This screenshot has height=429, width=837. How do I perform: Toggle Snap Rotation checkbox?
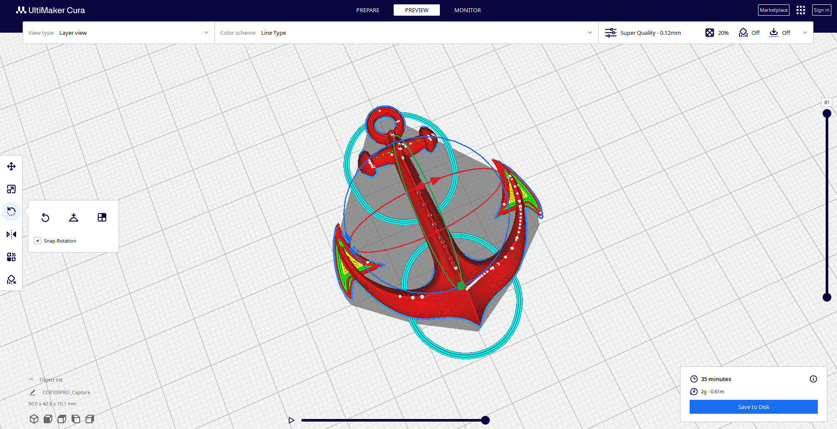point(38,241)
